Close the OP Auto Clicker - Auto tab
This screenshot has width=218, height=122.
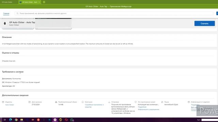pyautogui.click(x=39, y=2)
